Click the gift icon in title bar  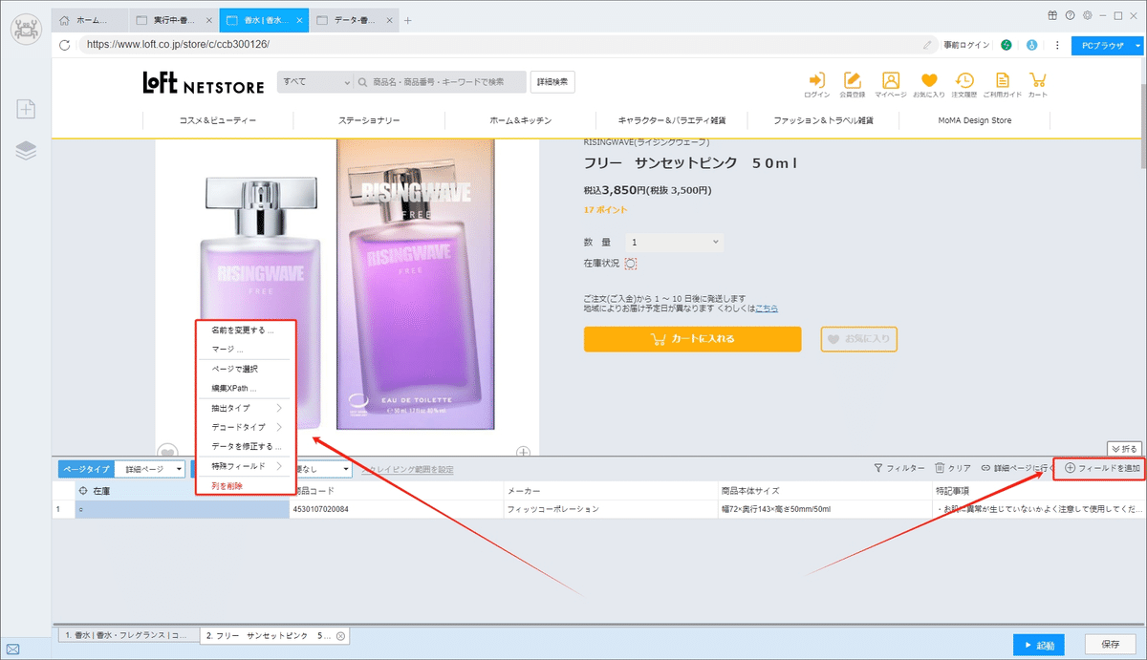coord(1052,15)
